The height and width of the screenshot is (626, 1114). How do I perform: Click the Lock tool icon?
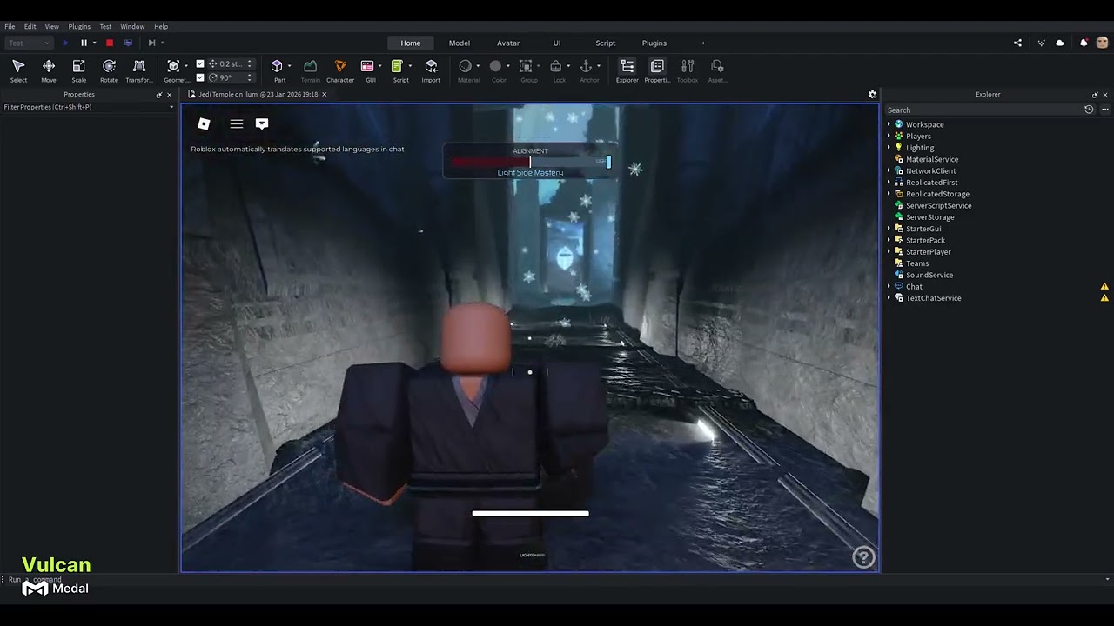pyautogui.click(x=555, y=66)
